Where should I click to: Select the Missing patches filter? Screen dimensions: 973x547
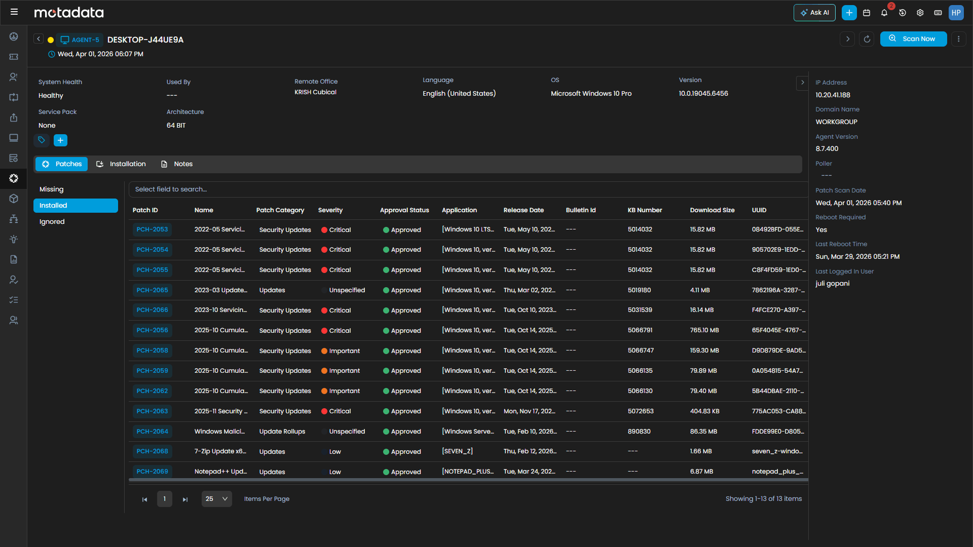[52, 189]
